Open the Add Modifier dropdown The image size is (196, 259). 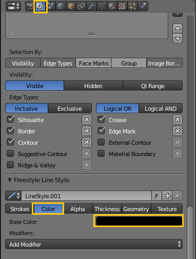[x=94, y=244]
